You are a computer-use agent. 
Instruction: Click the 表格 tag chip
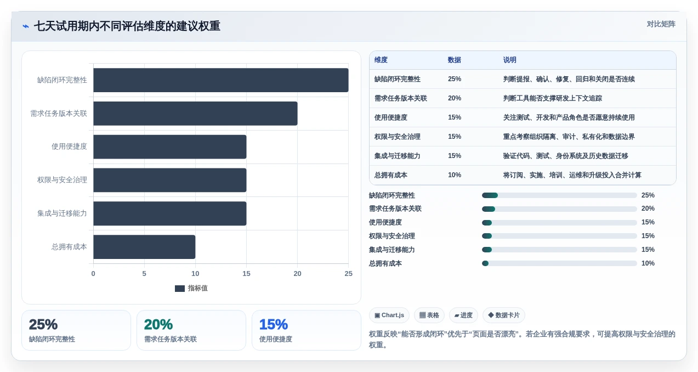click(x=429, y=315)
